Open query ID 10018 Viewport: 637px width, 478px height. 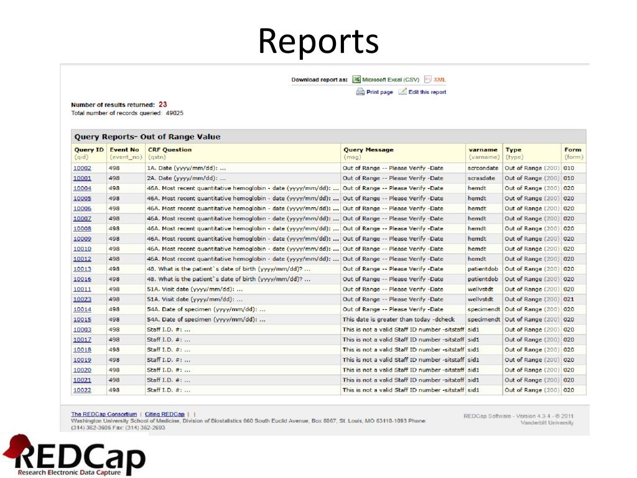point(82,350)
